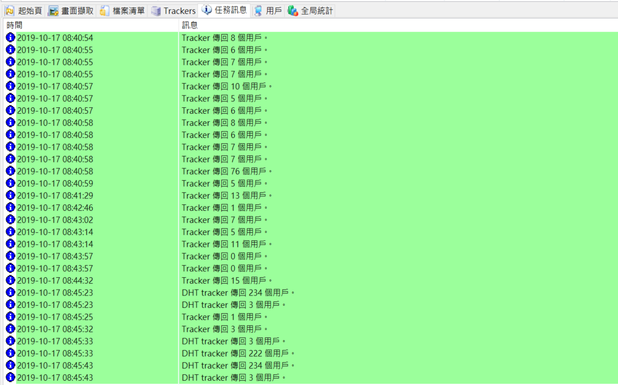Click info icon of the 08:45:32 row
618x385 pixels.
tap(10, 329)
